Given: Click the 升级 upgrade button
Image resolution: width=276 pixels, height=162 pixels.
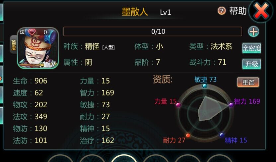Looking at the screenshot, I should [251, 64].
